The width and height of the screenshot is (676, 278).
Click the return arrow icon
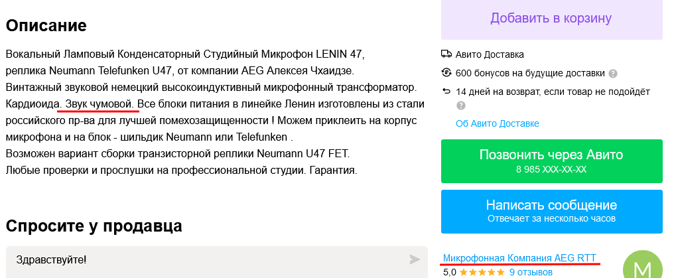(x=446, y=92)
